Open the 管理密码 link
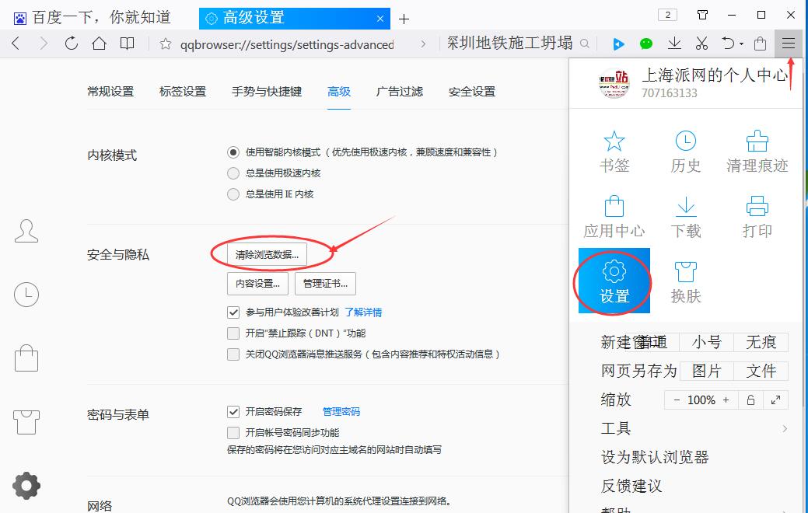The image size is (808, 513). pos(341,412)
